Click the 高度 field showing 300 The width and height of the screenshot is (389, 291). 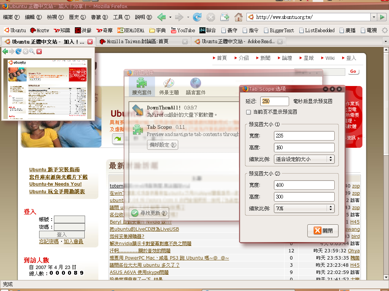(304, 197)
